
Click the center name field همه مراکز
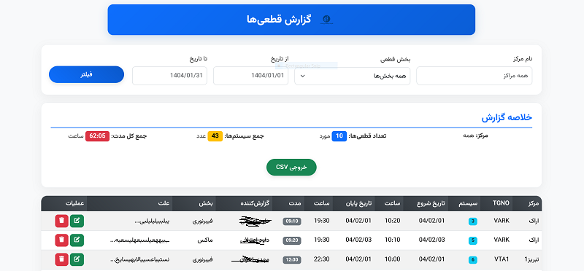pos(474,76)
